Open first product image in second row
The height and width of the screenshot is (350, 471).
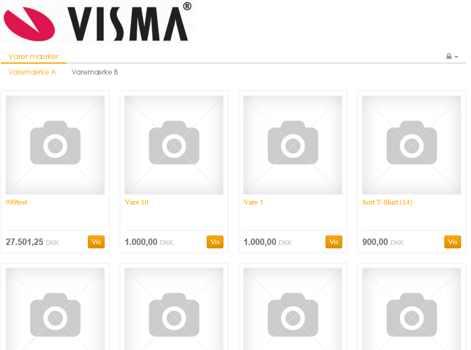[55, 309]
